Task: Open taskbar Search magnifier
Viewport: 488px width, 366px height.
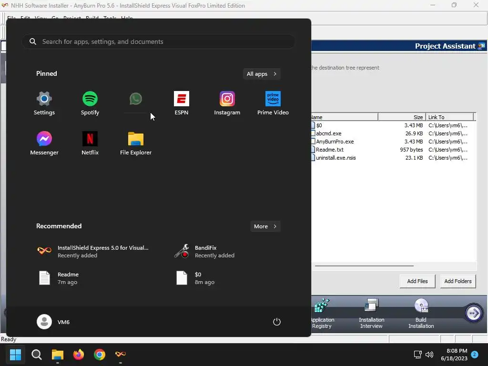Action: [36, 355]
